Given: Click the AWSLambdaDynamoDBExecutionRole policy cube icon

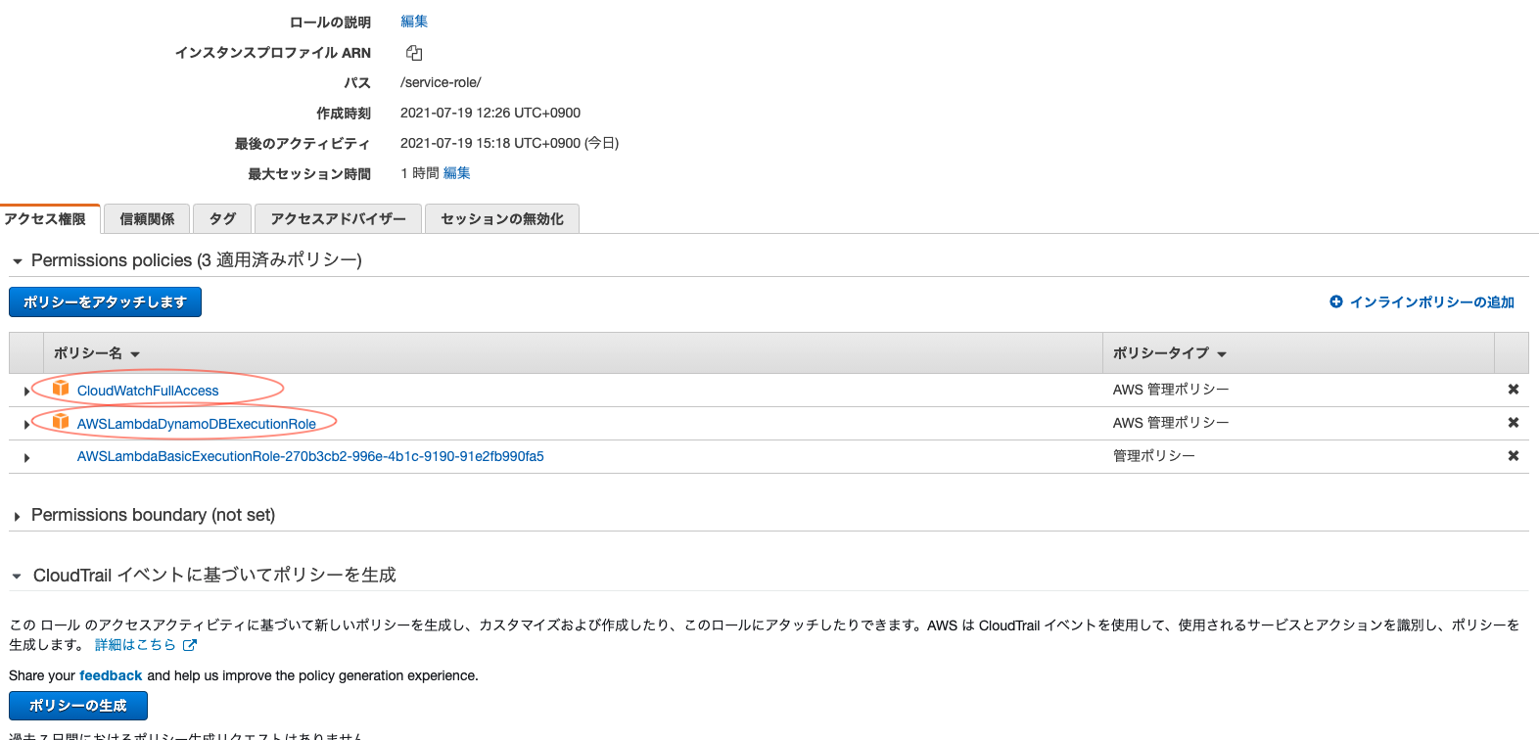Looking at the screenshot, I should pos(61,421).
